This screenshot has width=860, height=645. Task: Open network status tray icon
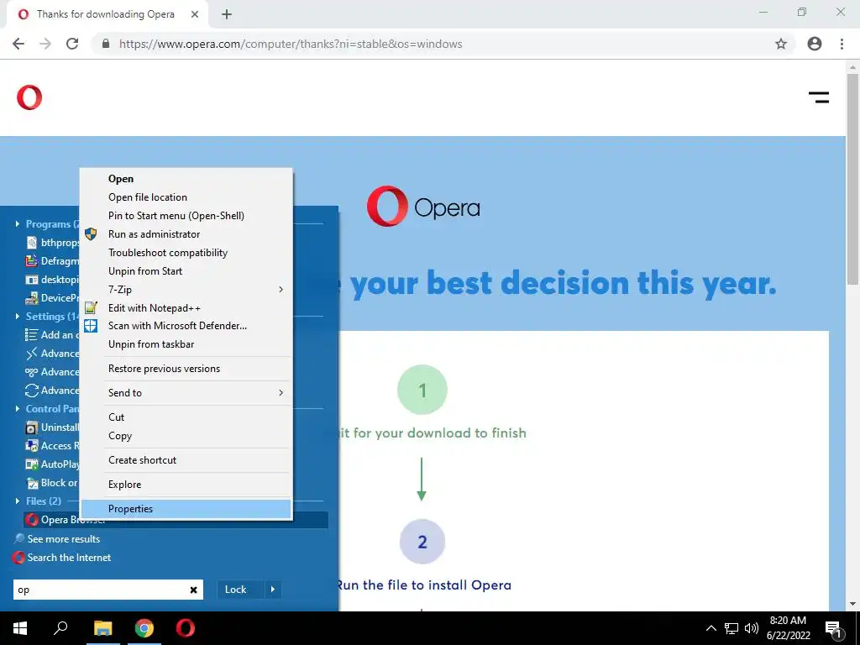[732, 628]
